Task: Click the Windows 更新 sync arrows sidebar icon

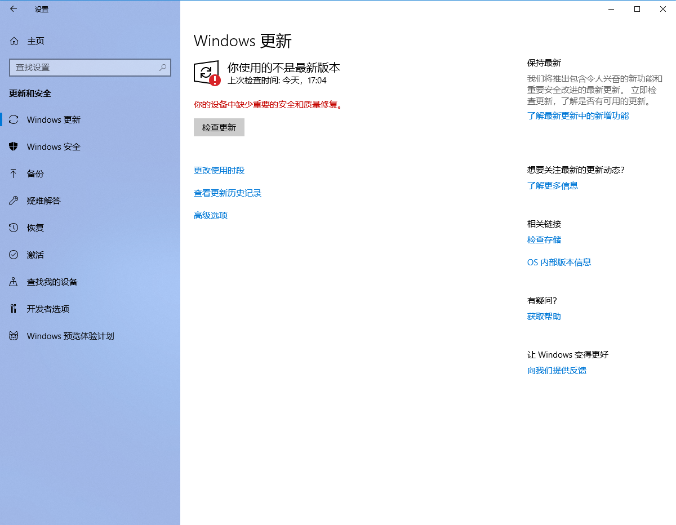Action: [14, 119]
